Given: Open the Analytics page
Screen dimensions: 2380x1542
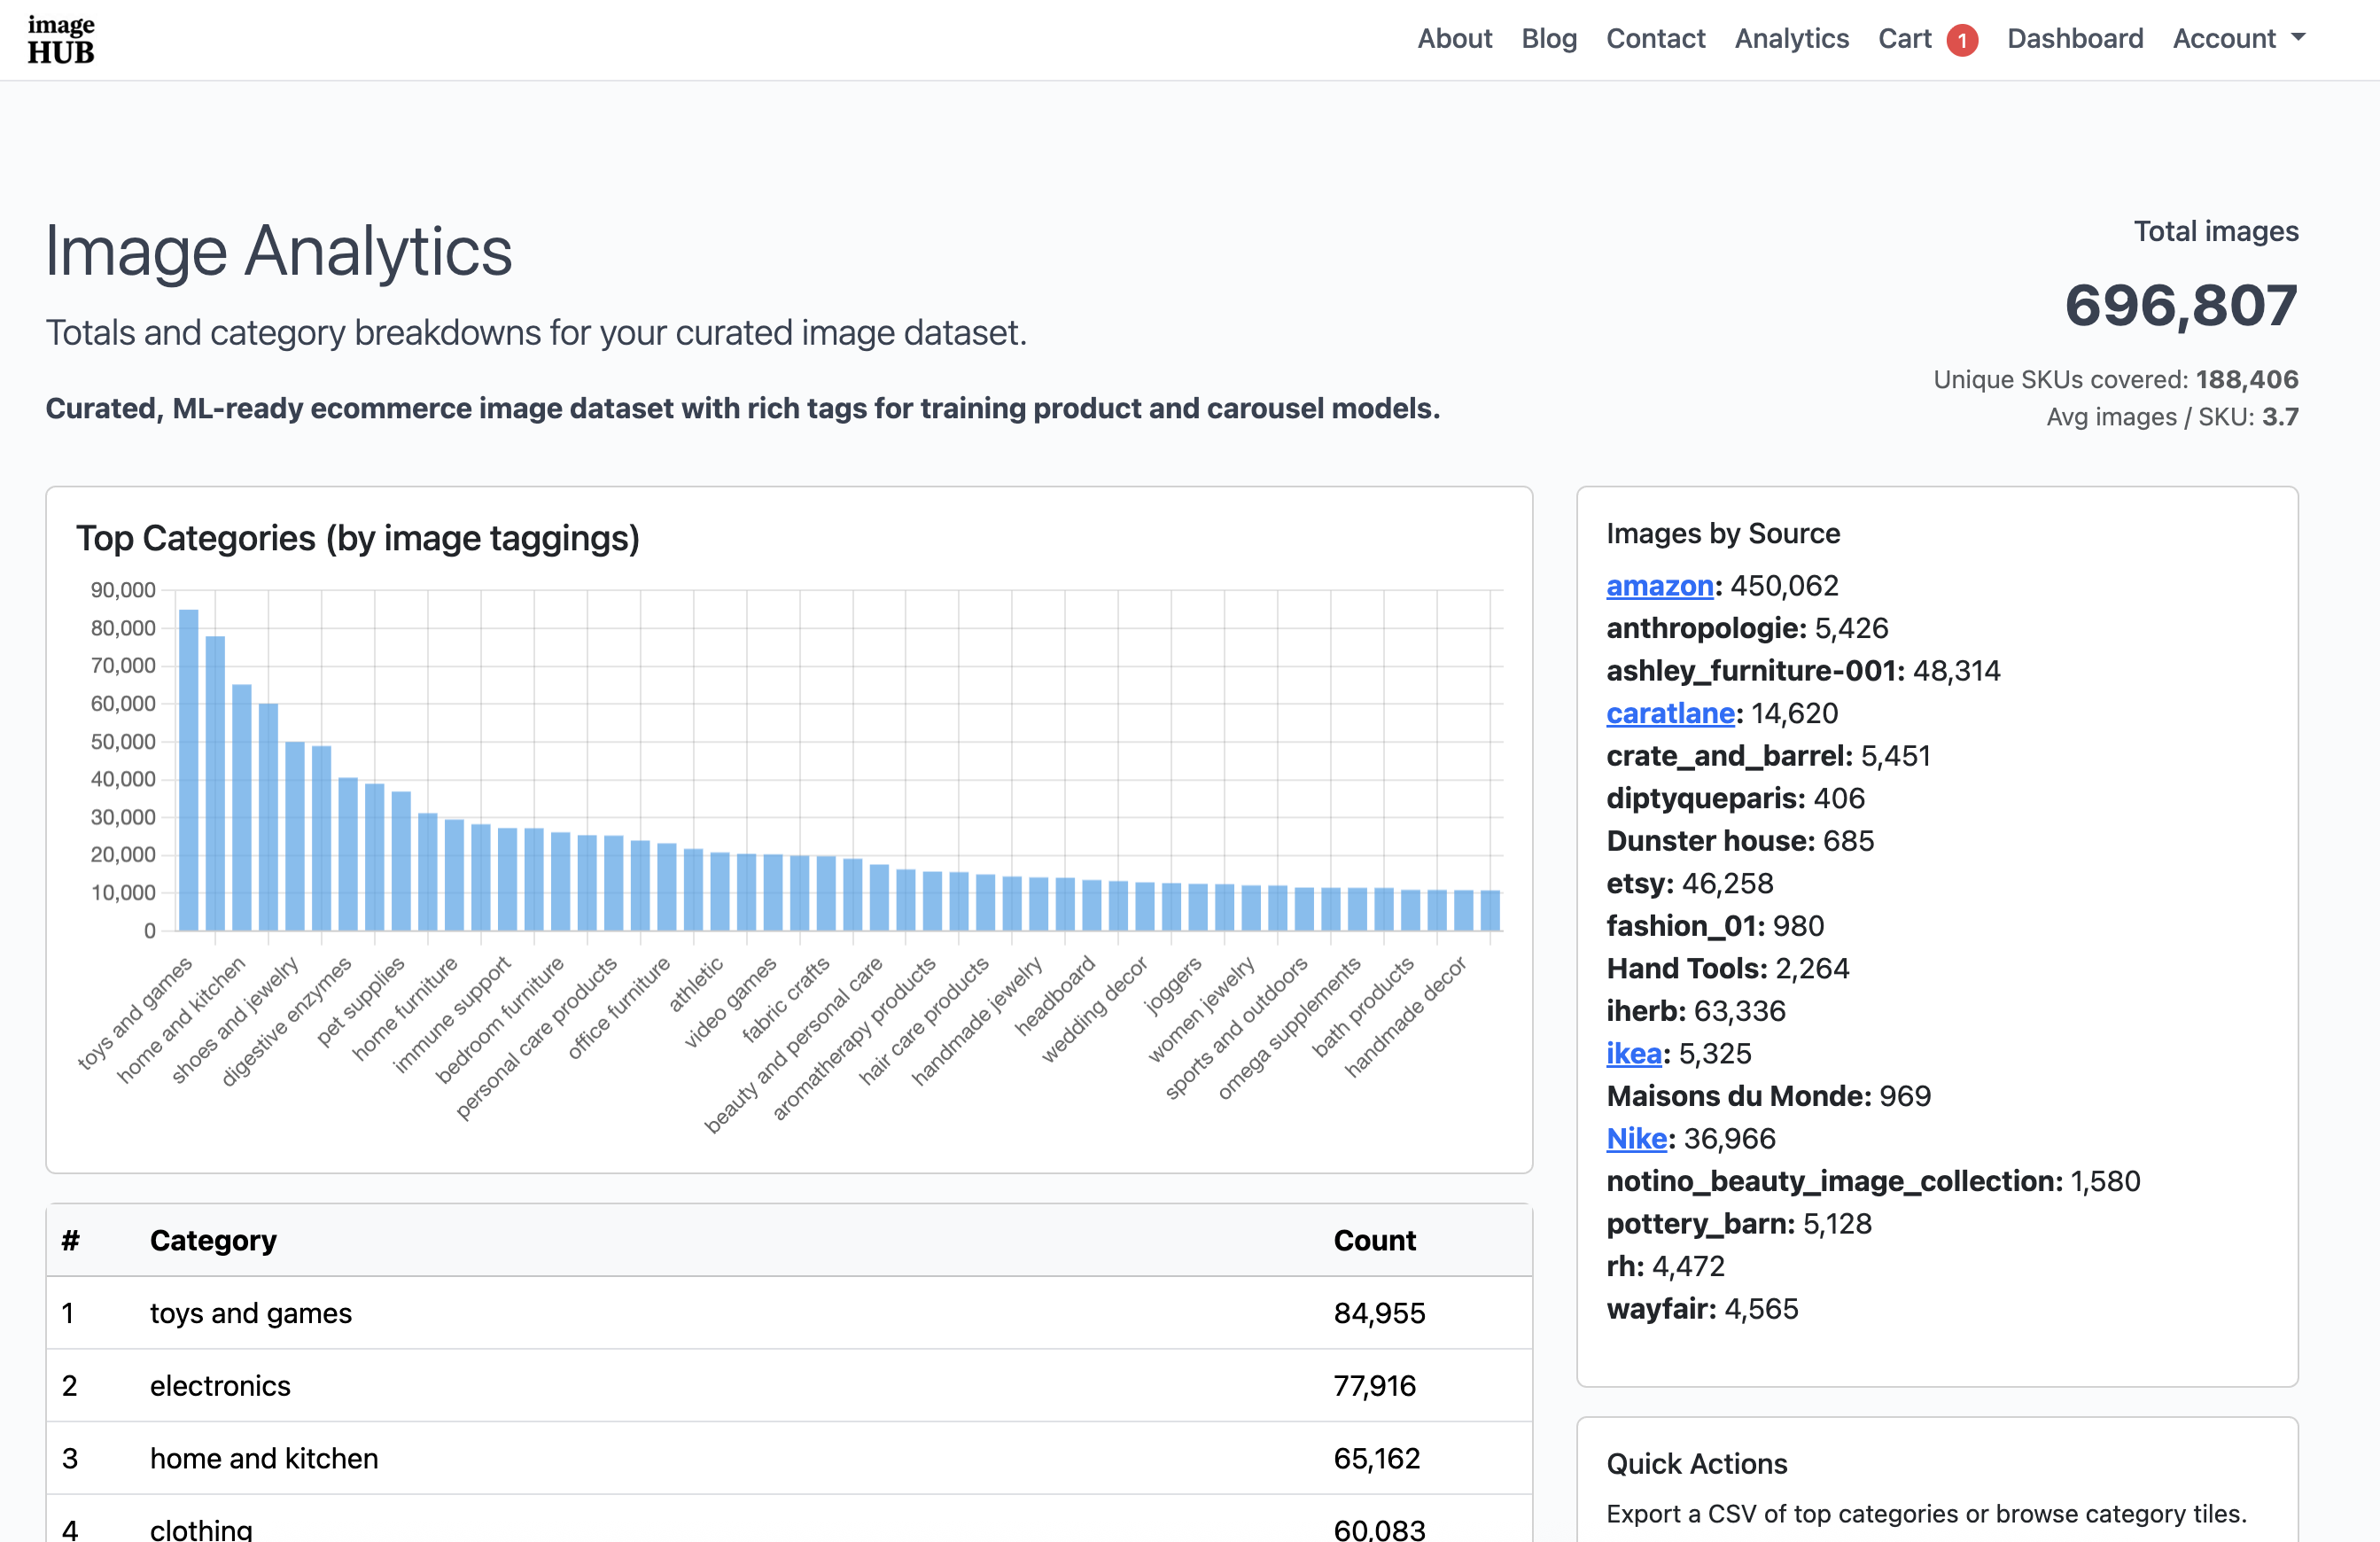Looking at the screenshot, I should (1791, 38).
